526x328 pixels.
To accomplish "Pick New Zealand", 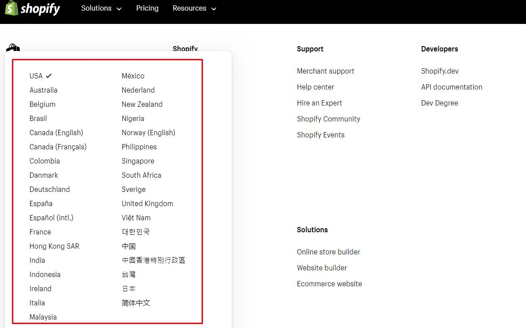I will point(142,104).
